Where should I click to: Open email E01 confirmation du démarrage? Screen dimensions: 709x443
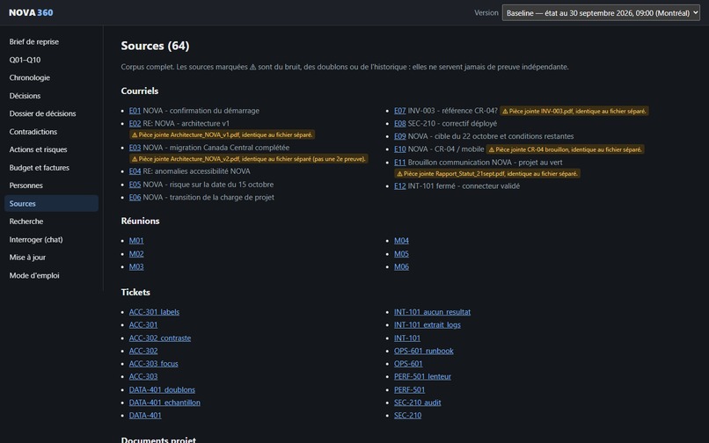135,111
